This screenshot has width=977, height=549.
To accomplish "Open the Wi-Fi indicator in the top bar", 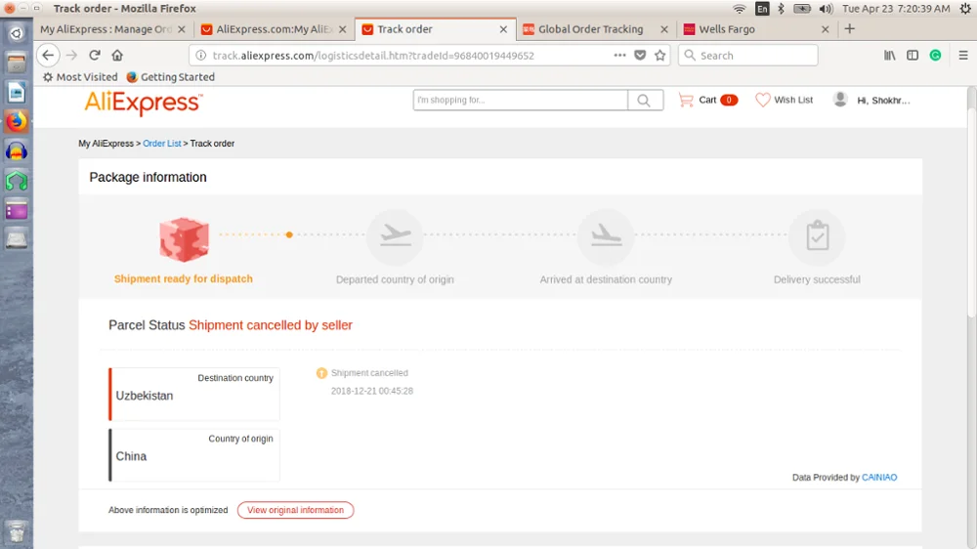I will click(x=739, y=9).
